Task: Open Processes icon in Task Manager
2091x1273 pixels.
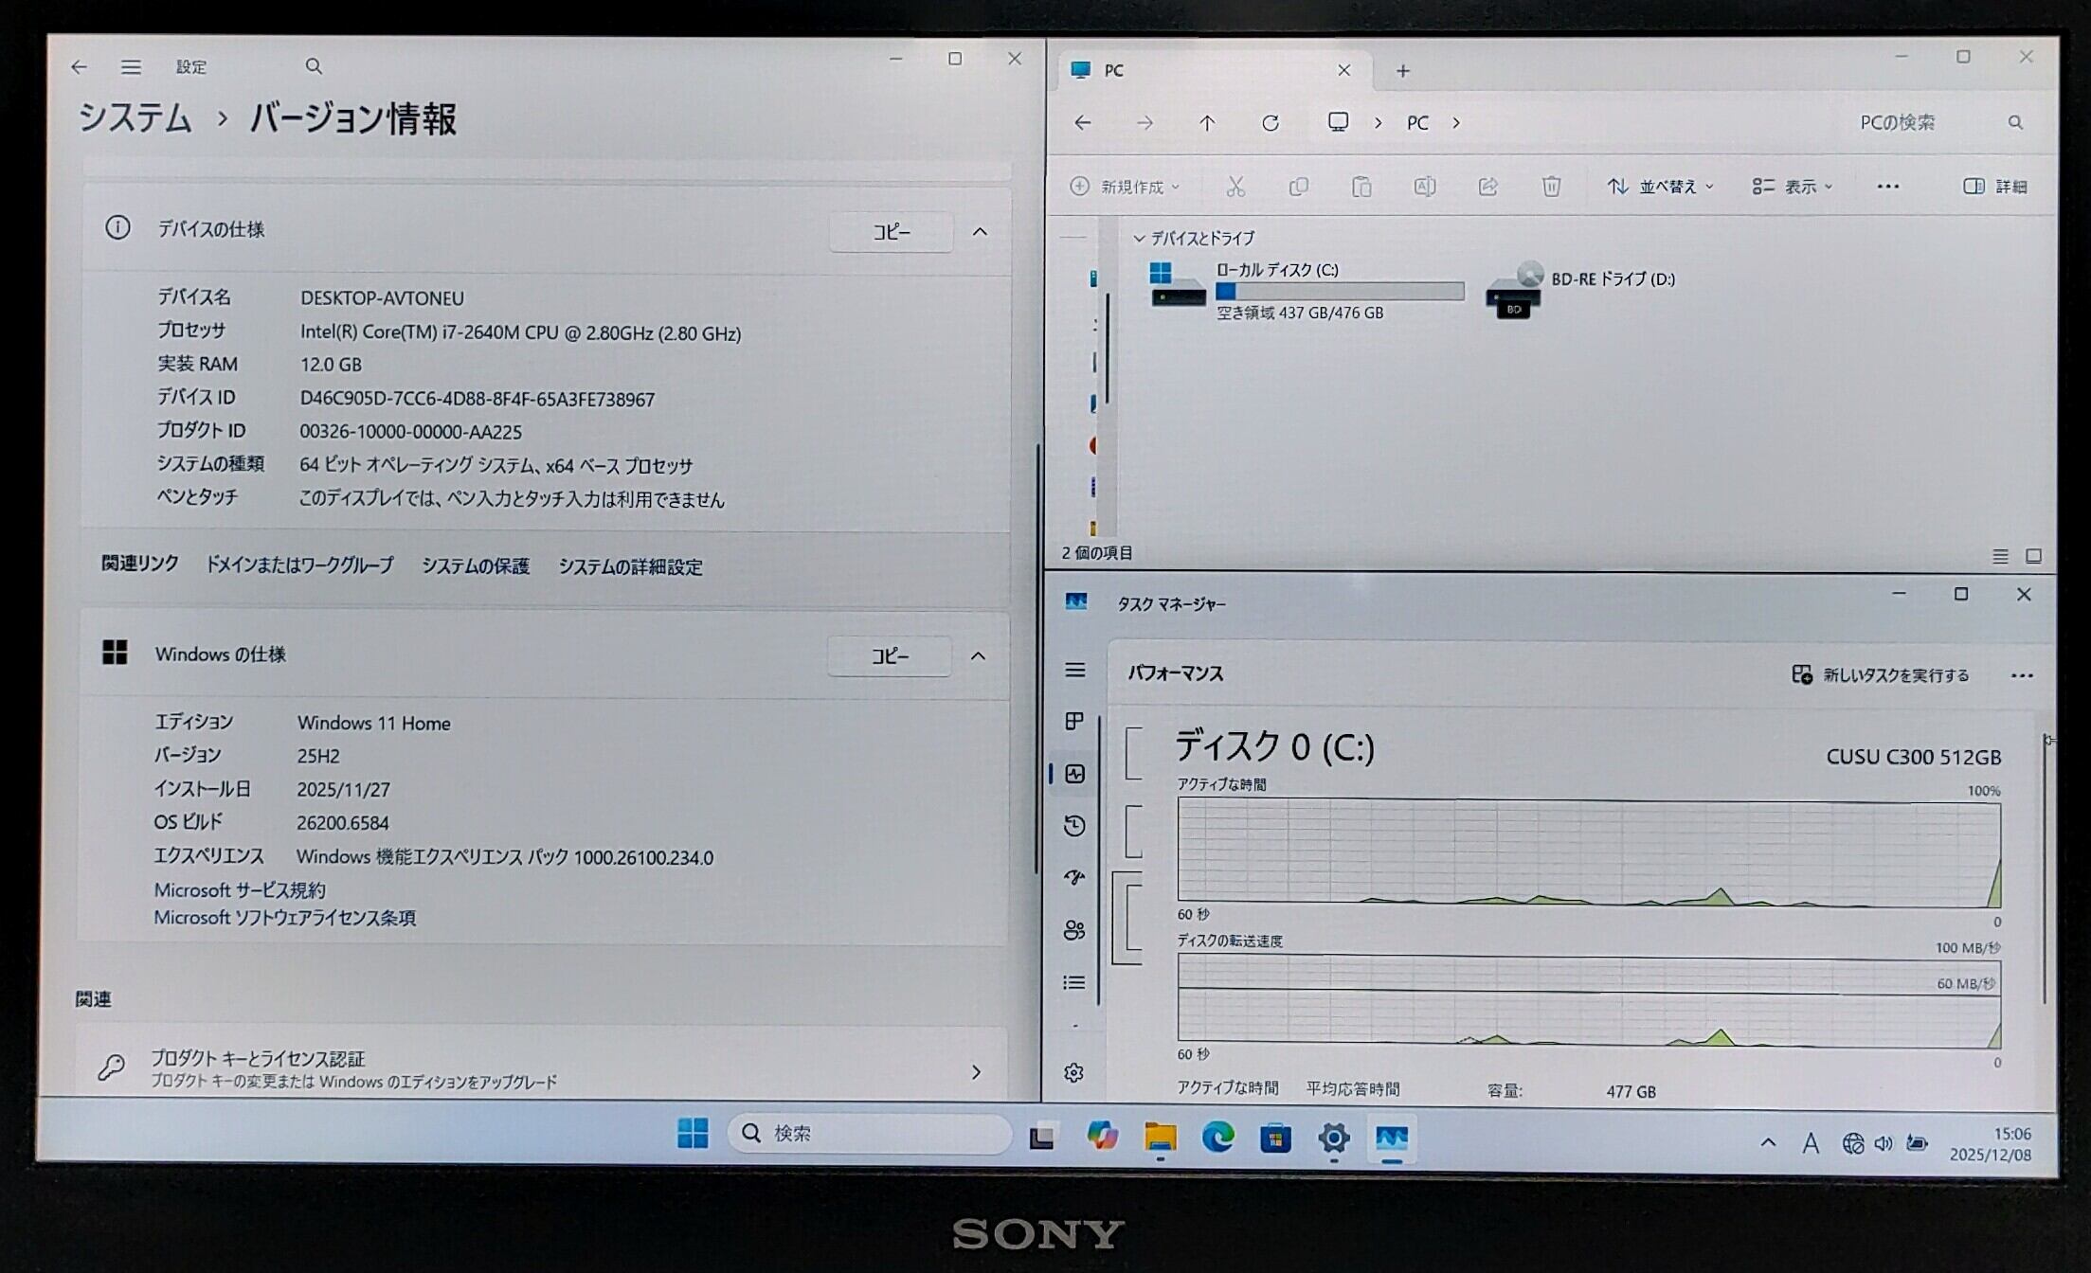Action: click(x=1074, y=722)
